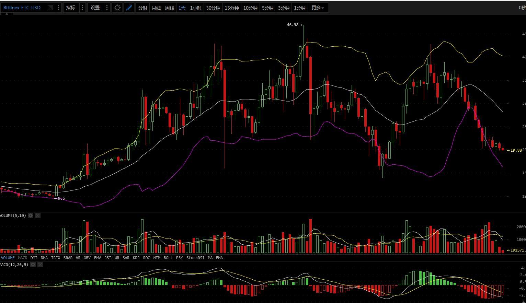Viewport: 526px width, 303px height.
Task: Click the 9.5 low price label
Action: (61, 198)
